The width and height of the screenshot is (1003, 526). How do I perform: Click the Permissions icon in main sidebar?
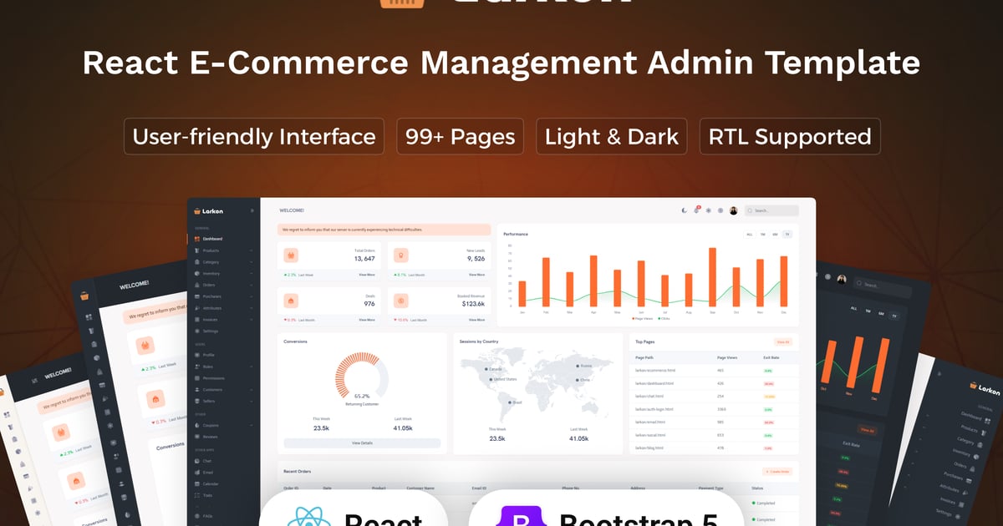tap(197, 378)
